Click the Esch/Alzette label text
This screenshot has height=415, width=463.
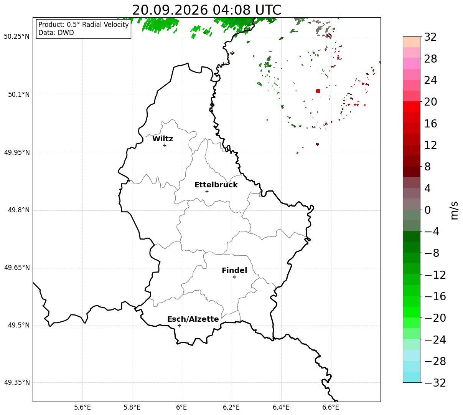click(x=193, y=319)
